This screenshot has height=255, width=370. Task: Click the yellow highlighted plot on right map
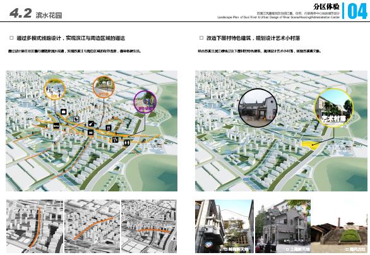tap(310, 145)
